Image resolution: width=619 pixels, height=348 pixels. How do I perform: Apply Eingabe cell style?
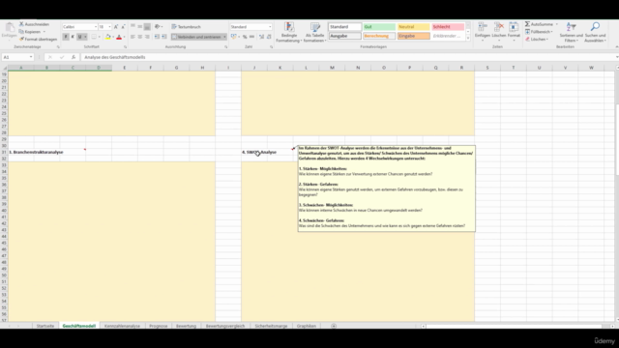pos(413,36)
